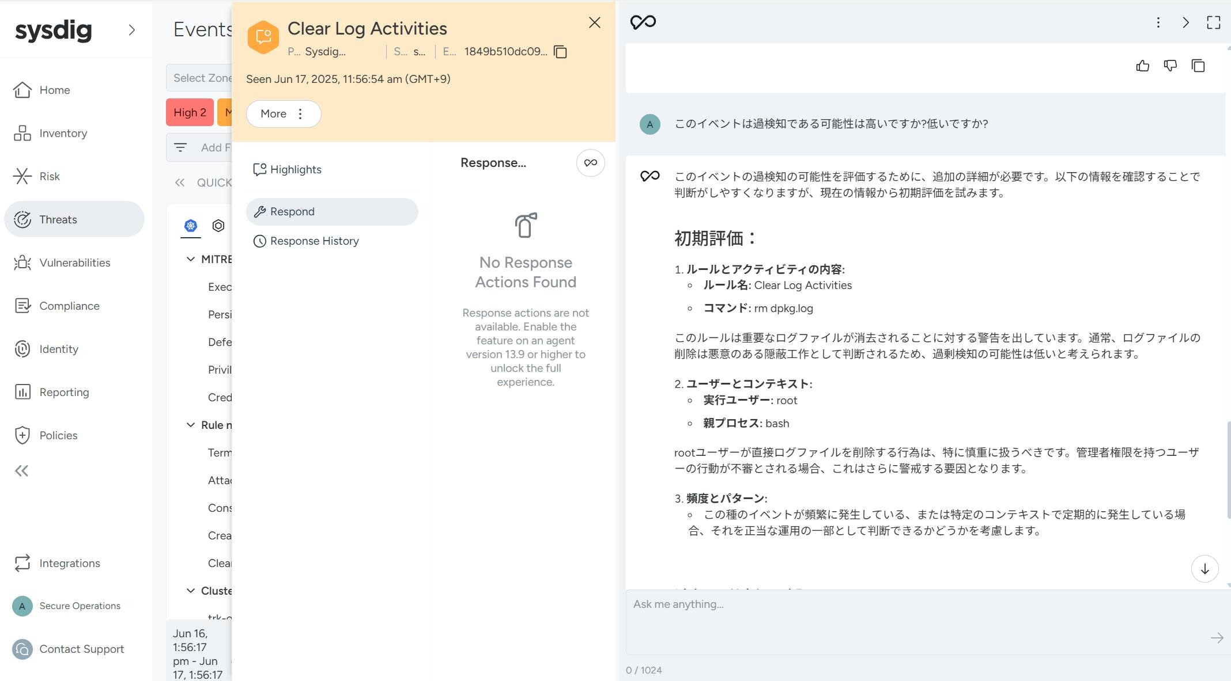
Task: Copy the event ID 1849b510dc09
Action: [x=560, y=52]
